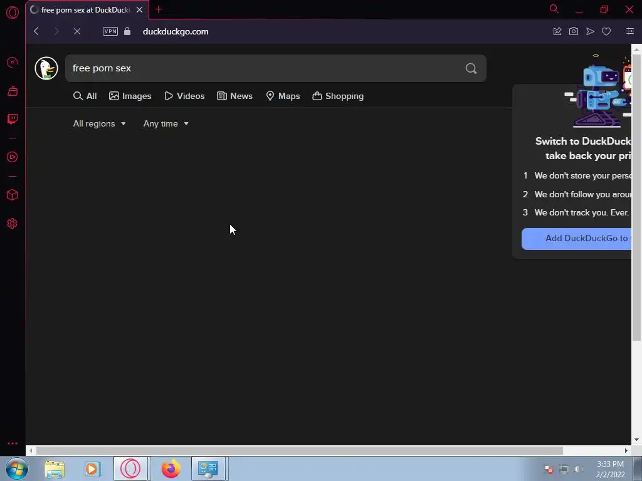Switch to the News results tab
642x481 pixels.
(234, 96)
